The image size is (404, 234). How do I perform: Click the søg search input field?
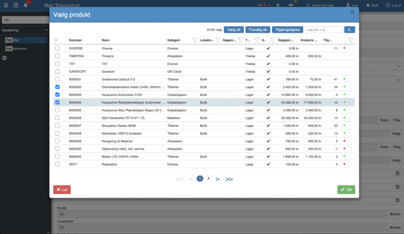[324, 30]
